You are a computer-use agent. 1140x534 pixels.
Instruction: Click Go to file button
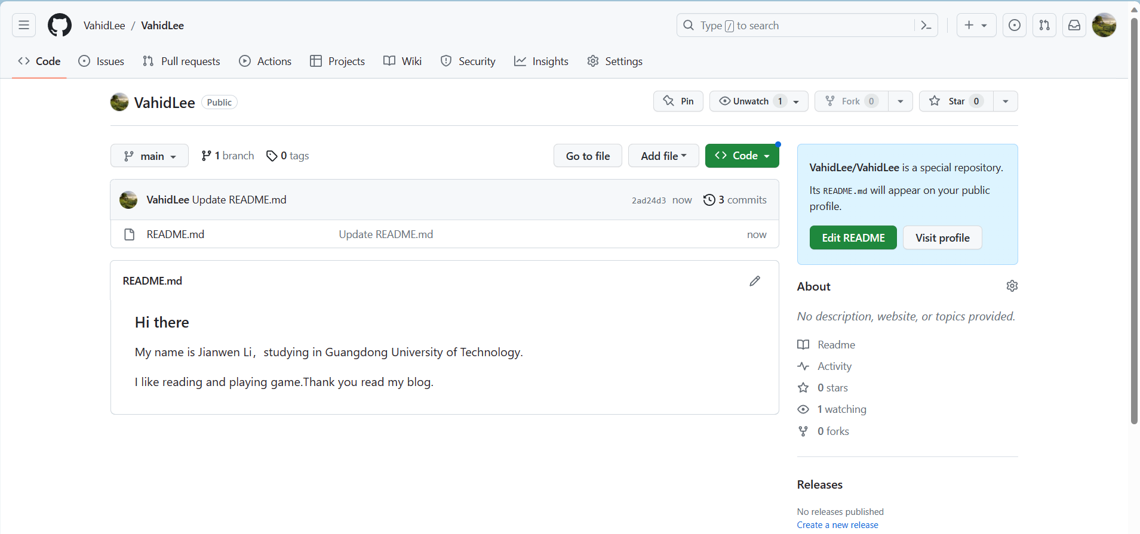point(588,156)
